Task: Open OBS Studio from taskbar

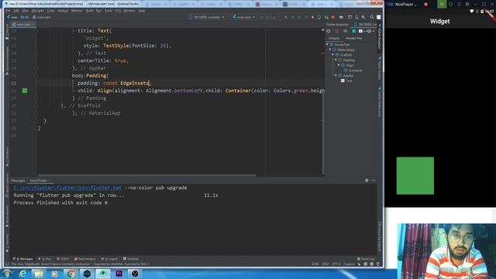Action: pos(135,274)
